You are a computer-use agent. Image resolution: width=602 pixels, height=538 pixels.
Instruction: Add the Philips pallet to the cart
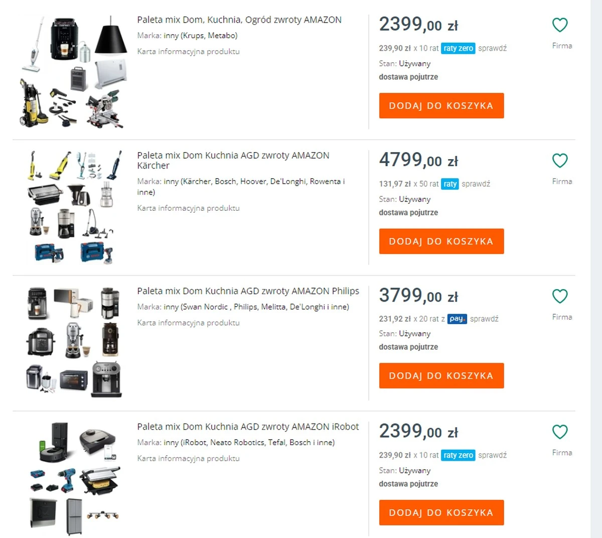tap(441, 375)
